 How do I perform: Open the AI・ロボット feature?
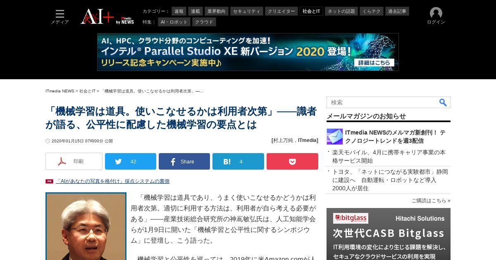(174, 22)
